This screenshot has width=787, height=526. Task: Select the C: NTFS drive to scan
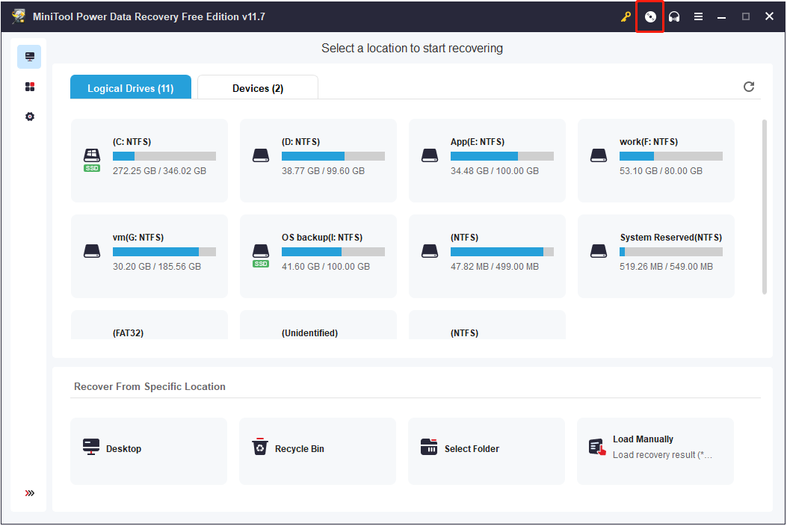[149, 160]
